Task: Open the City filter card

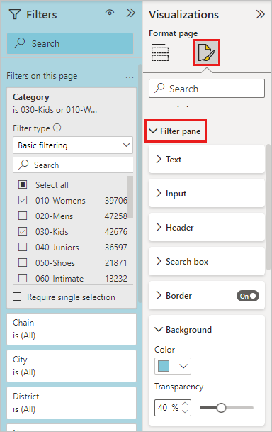Action: pos(72,366)
